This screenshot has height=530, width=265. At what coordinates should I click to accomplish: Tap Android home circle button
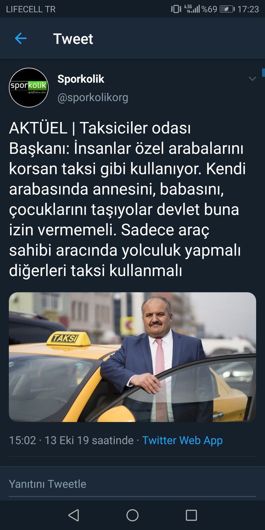tap(132, 515)
